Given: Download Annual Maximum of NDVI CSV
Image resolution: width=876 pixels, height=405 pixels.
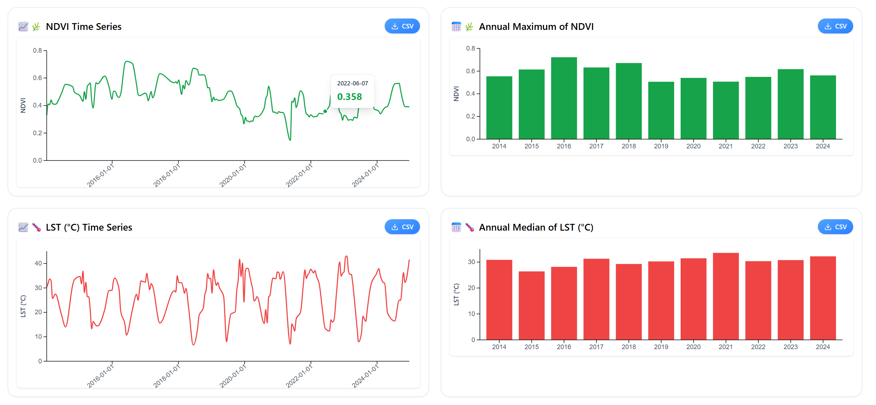Looking at the screenshot, I should (x=835, y=26).
